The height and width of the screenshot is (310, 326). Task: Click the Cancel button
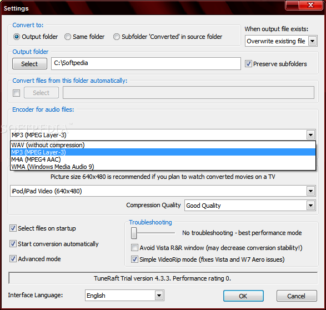(297, 296)
